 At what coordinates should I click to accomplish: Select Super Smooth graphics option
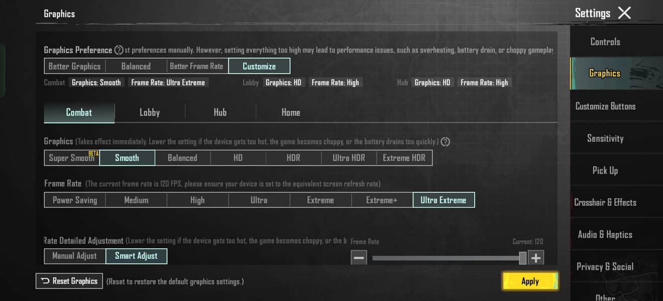point(72,158)
